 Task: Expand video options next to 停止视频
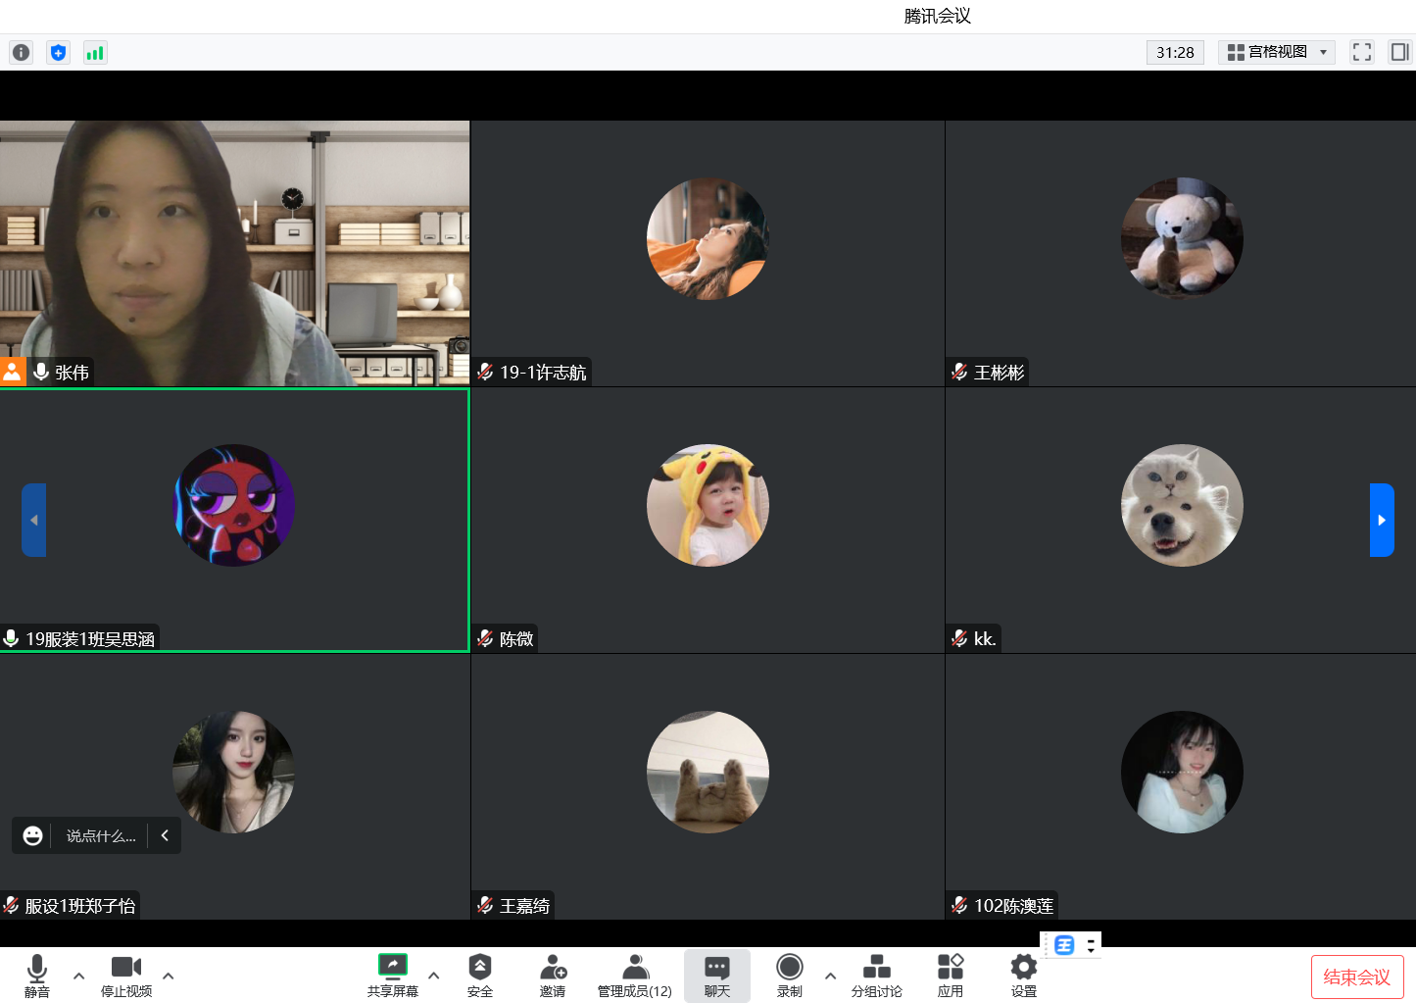tap(169, 976)
